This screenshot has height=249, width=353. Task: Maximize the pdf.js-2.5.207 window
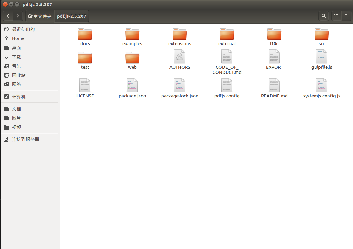point(17,4)
